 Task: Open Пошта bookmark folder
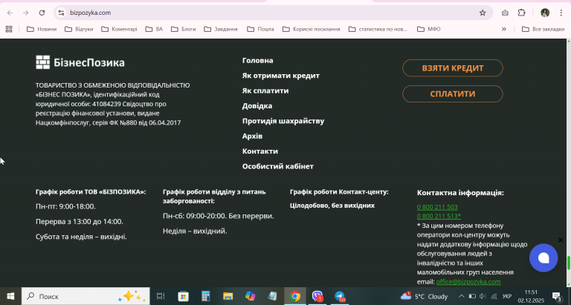[x=260, y=29]
